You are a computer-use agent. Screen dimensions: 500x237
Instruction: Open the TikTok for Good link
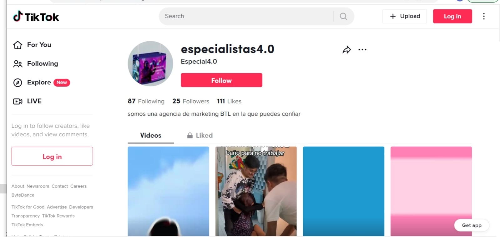click(x=28, y=207)
